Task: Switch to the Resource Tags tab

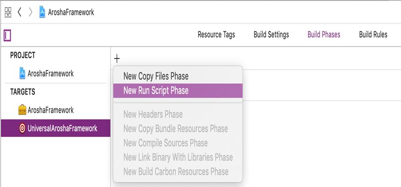Action: point(216,35)
